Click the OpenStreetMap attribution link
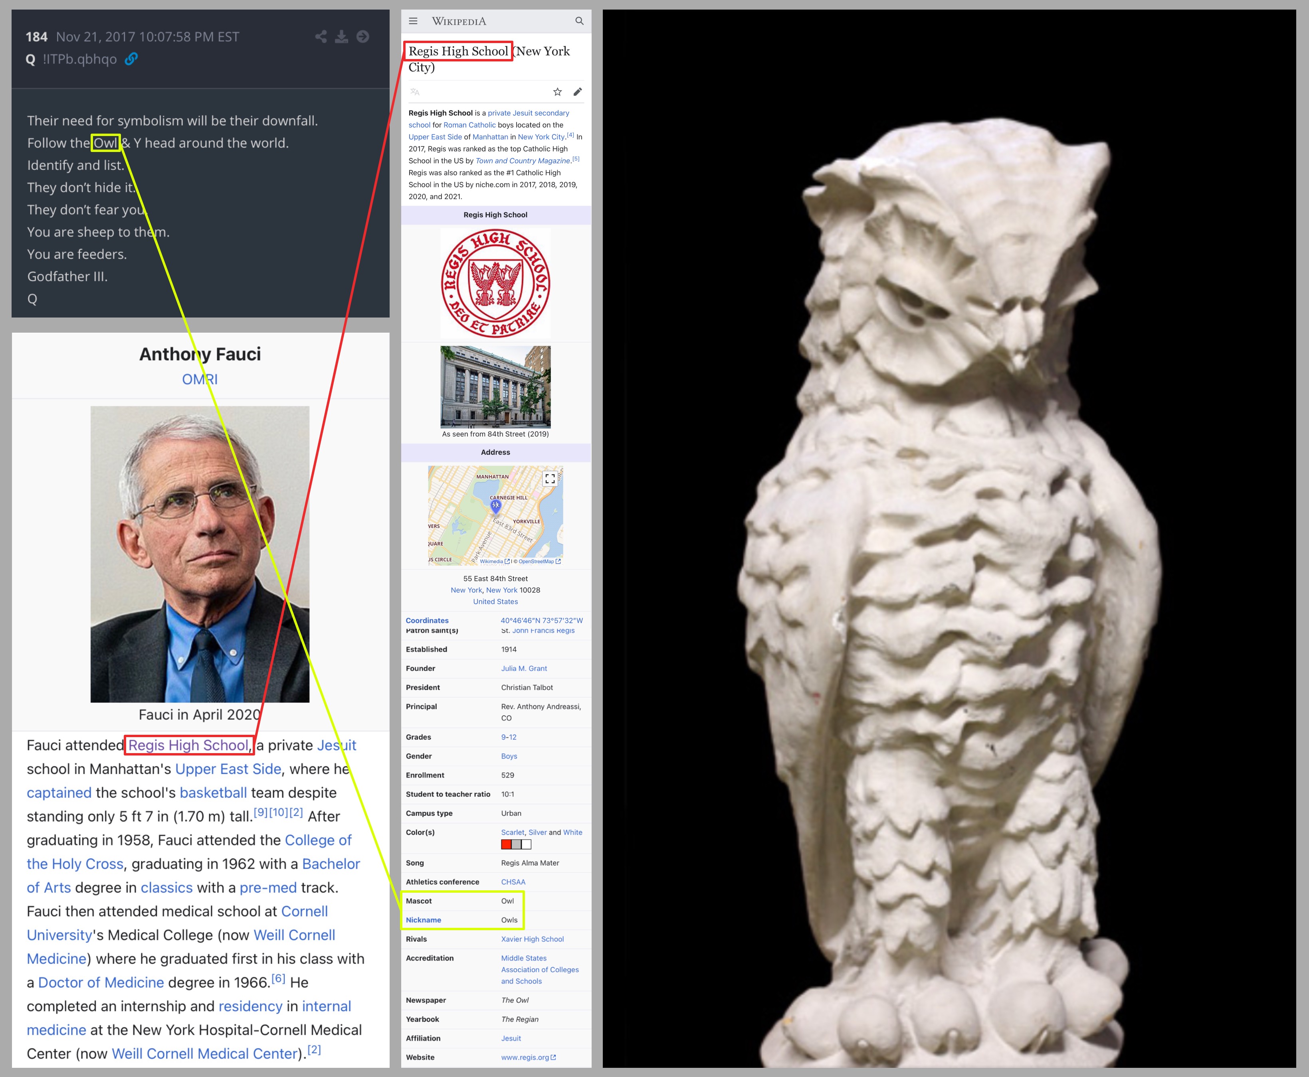This screenshot has width=1309, height=1077. pyautogui.click(x=539, y=562)
